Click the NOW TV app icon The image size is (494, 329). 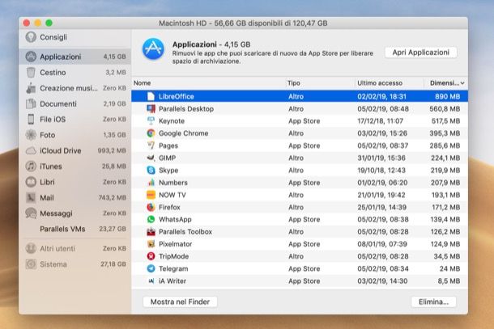(x=151, y=195)
